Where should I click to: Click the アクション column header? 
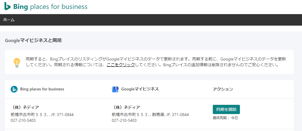(223, 89)
